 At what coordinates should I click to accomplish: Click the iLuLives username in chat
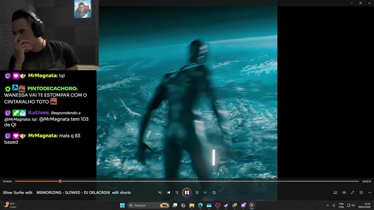39,113
